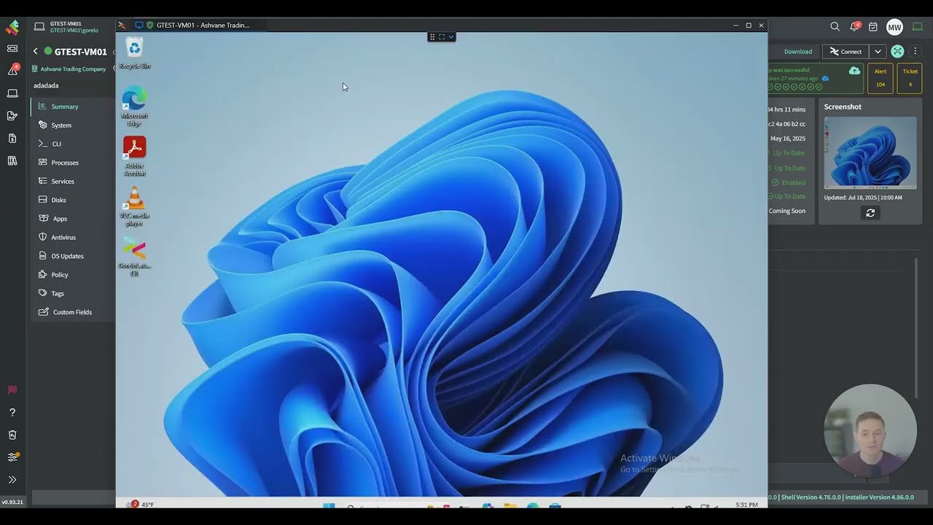Open the Ashvane Trading Company link

73,69
